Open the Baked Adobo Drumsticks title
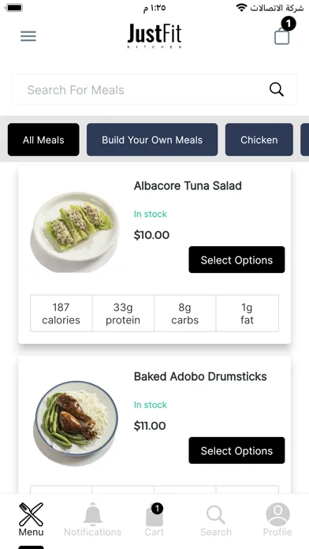 [200, 376]
